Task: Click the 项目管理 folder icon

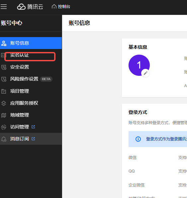Action: pyautogui.click(x=4, y=91)
